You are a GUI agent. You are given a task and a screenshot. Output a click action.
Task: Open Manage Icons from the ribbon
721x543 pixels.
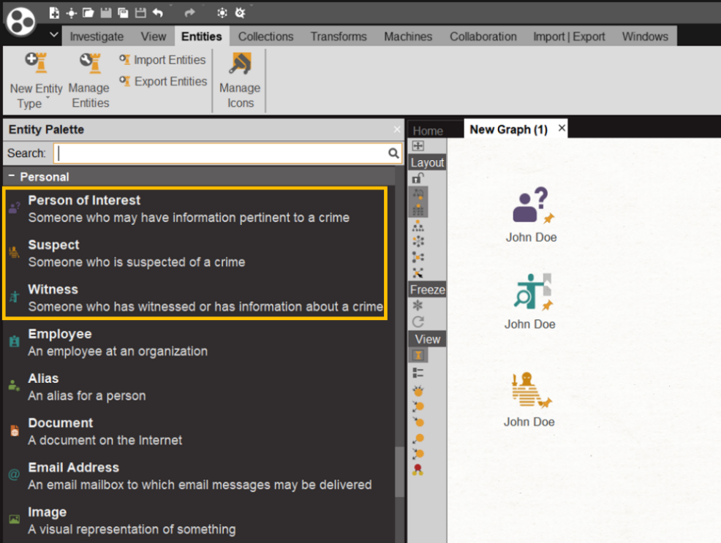tap(240, 80)
